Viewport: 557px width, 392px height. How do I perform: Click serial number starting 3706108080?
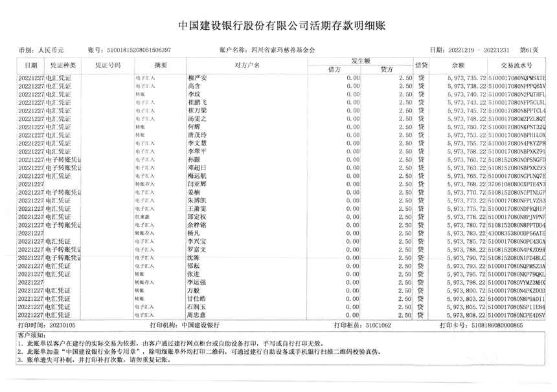(x=516, y=184)
